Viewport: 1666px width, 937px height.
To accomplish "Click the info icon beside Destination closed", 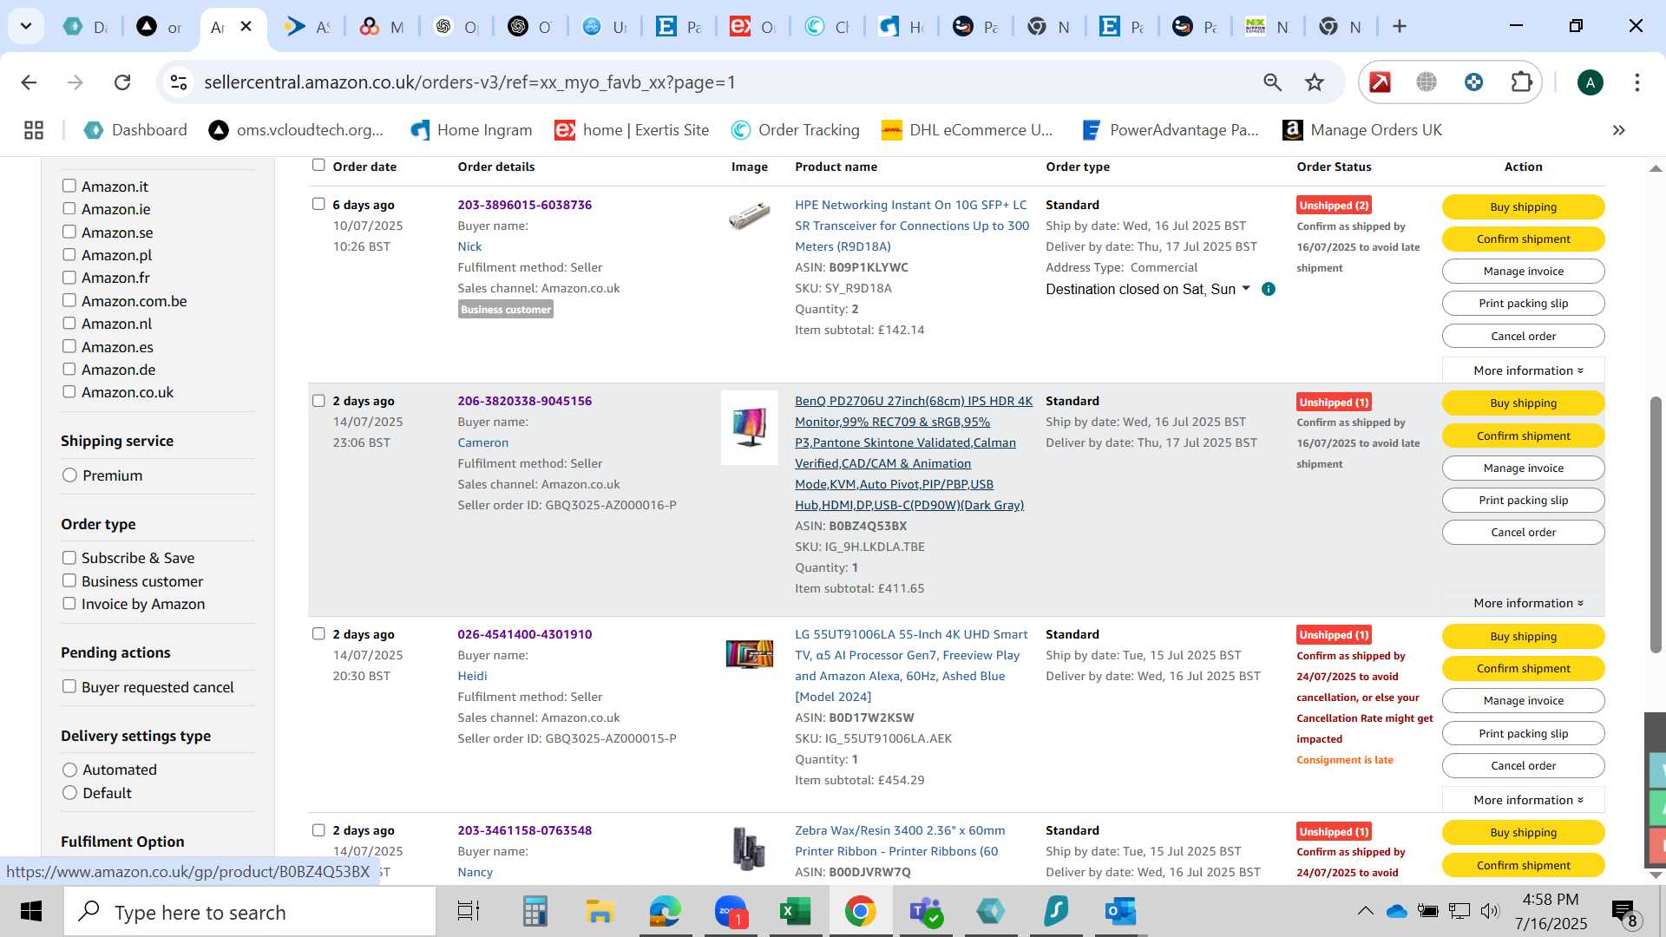I will point(1268,289).
